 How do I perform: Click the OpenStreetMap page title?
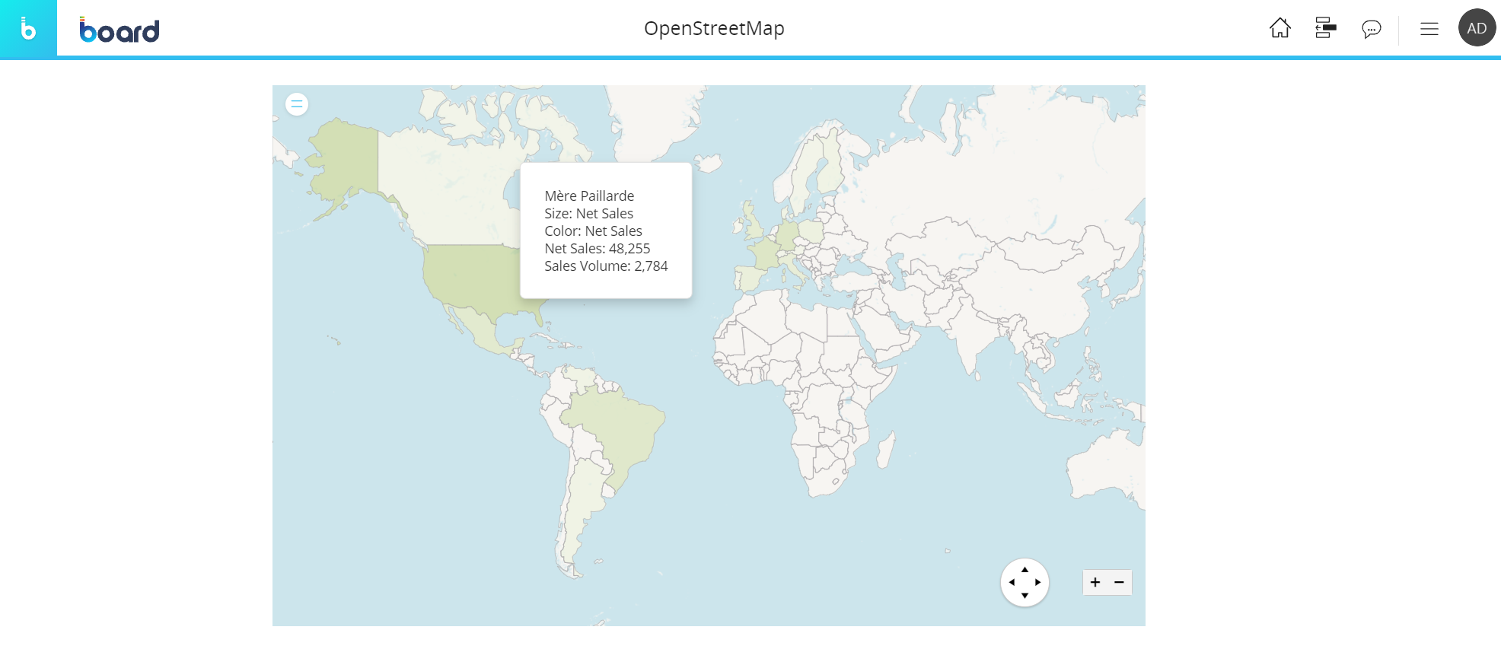pyautogui.click(x=714, y=28)
